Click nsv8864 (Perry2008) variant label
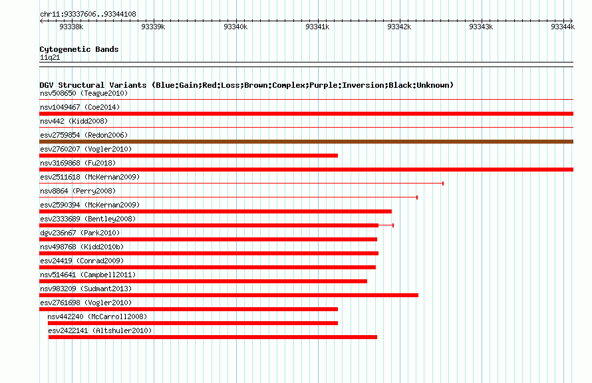The height and width of the screenshot is (383, 592). tap(78, 191)
